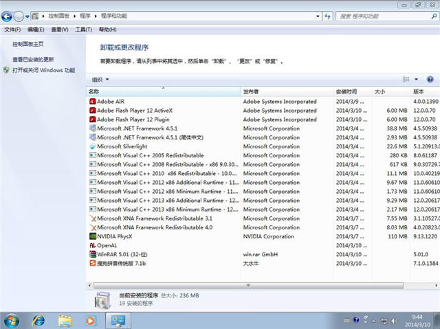The image size is (440, 329).
Task: Click the NVIDIA PhysX entry
Action: click(115, 236)
